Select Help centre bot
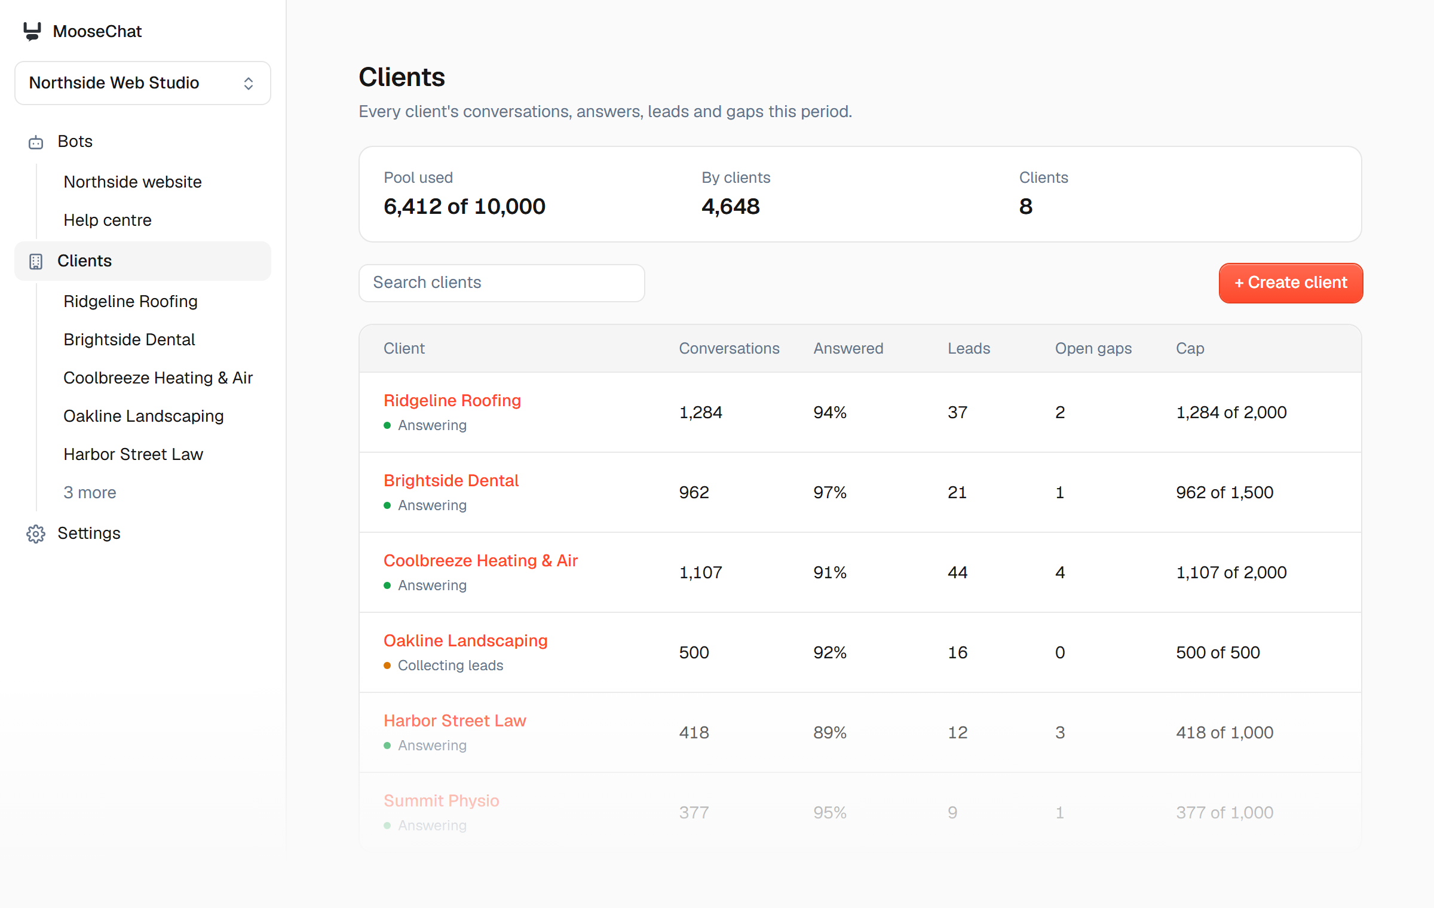This screenshot has width=1434, height=908. point(108,220)
